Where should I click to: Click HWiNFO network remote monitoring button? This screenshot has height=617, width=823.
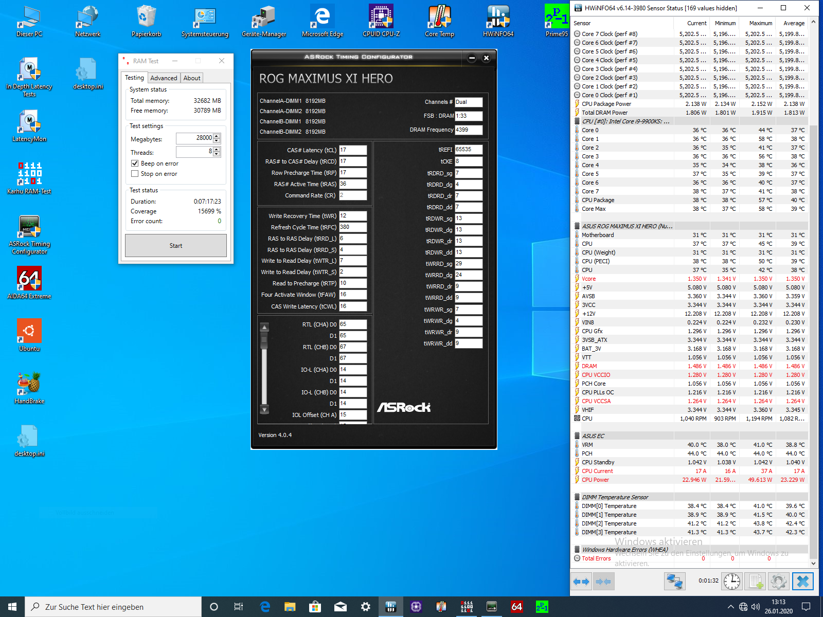tap(674, 582)
